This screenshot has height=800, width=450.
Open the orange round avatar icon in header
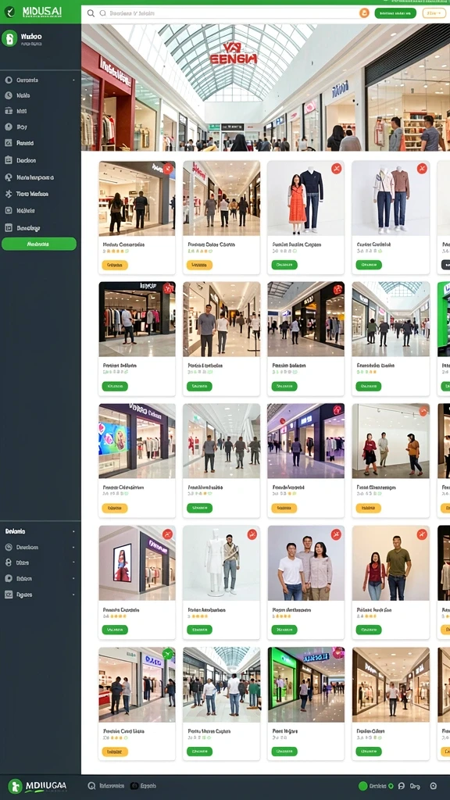[364, 13]
